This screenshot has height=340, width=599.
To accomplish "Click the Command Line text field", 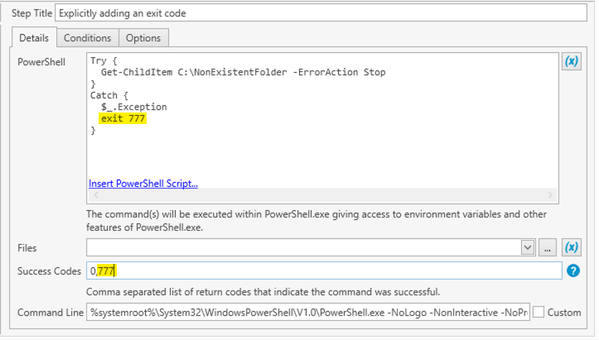I will 308,312.
